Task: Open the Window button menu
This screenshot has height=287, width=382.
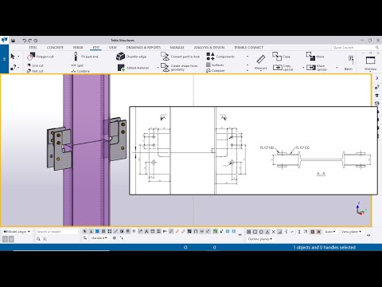Action: coord(370,63)
